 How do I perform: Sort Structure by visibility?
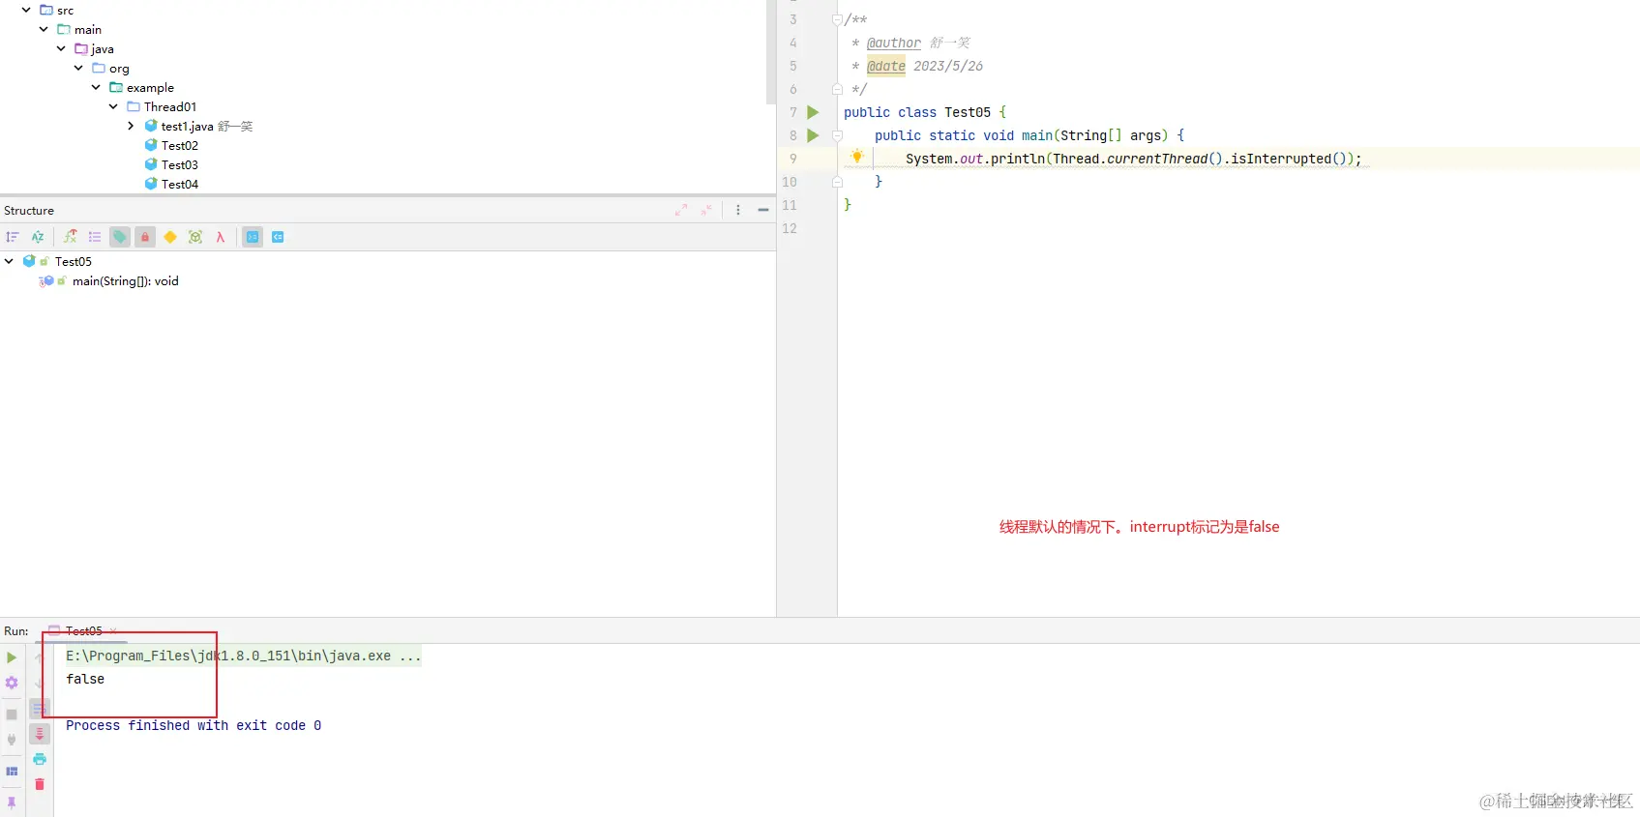[x=13, y=237]
